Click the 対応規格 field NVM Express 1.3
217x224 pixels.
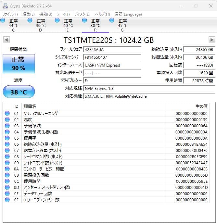coord(149,88)
